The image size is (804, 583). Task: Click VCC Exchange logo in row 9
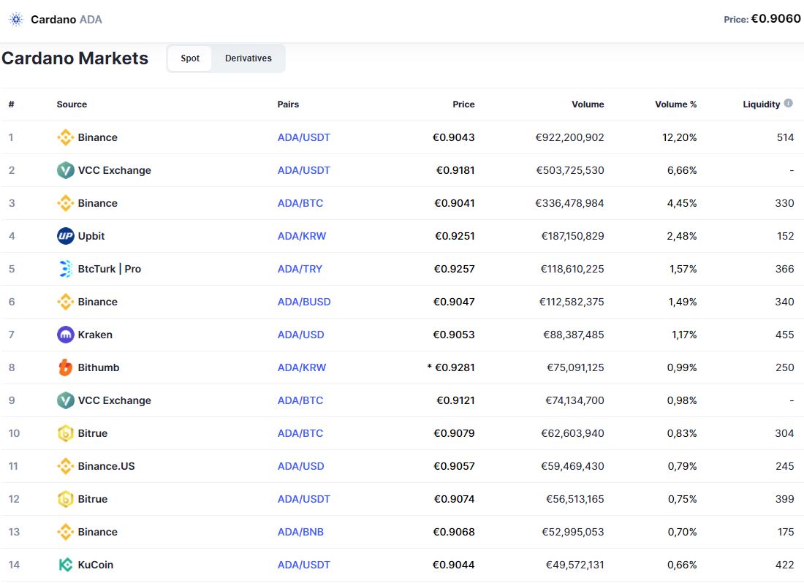tap(66, 400)
